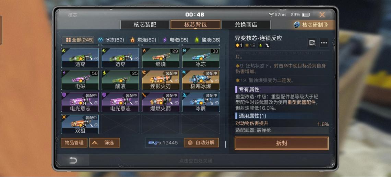Expand the 筛选 filter panel
This screenshot has width=391, height=177.
click(105, 143)
